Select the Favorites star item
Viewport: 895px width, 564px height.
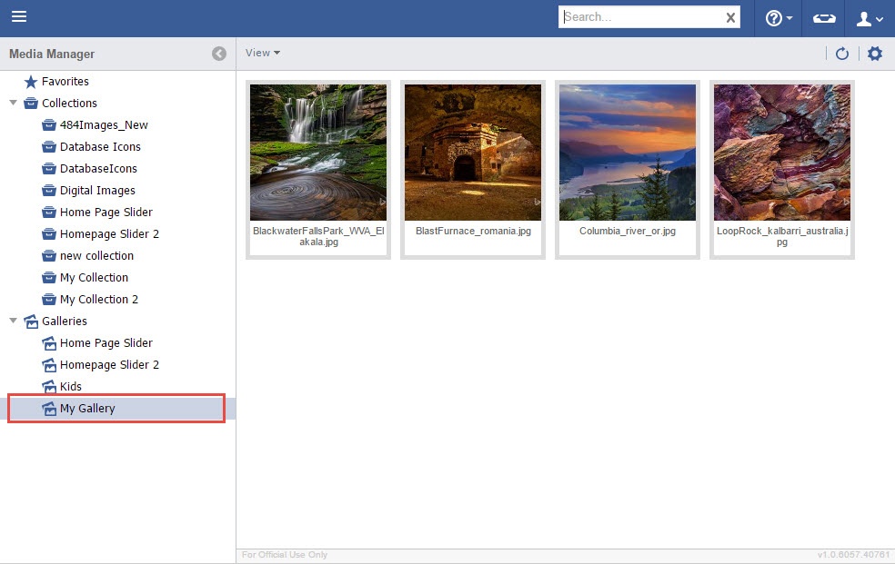(x=65, y=82)
